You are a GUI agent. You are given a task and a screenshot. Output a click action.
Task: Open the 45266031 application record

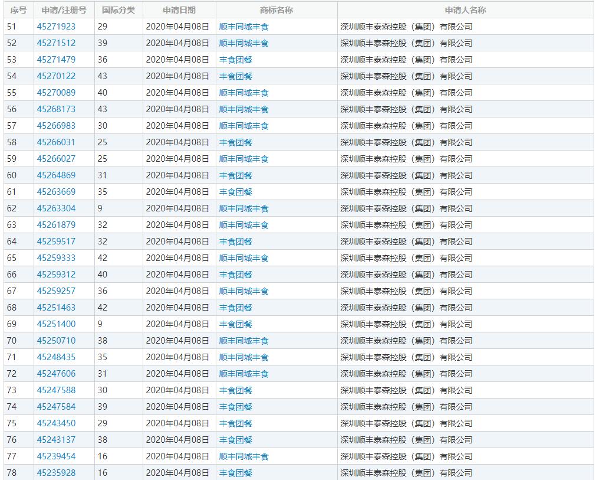click(56, 142)
